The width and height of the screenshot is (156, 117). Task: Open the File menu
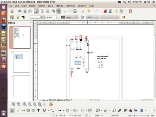[x=11, y=6]
